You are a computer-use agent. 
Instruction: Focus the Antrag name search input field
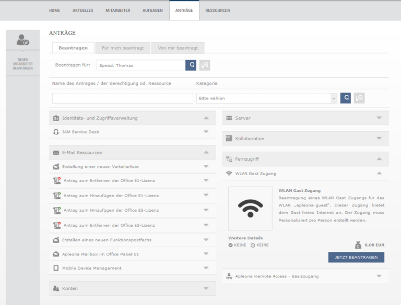[123, 98]
